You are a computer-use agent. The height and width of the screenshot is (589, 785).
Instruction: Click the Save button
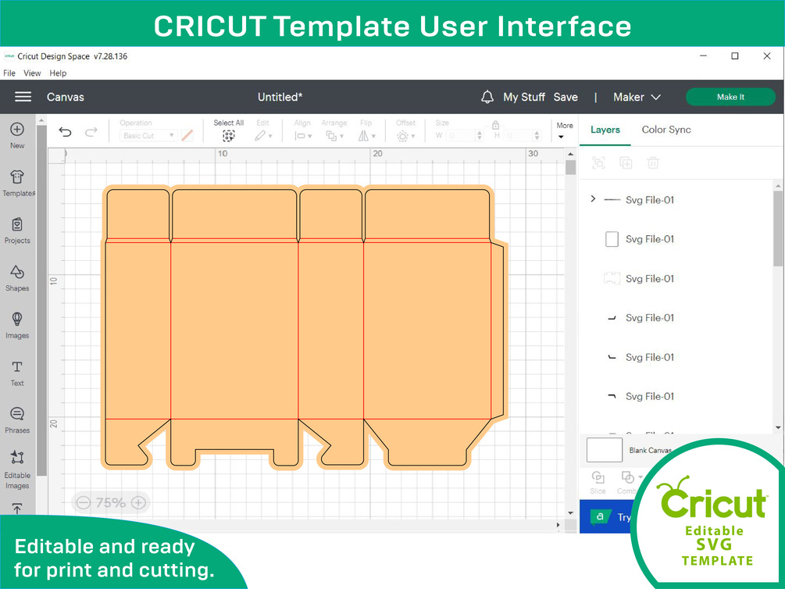coord(566,97)
